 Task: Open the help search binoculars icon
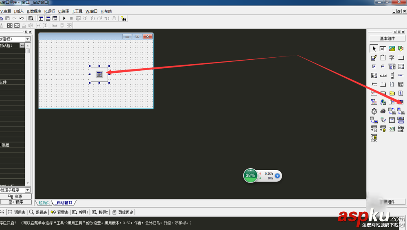pos(124,18)
